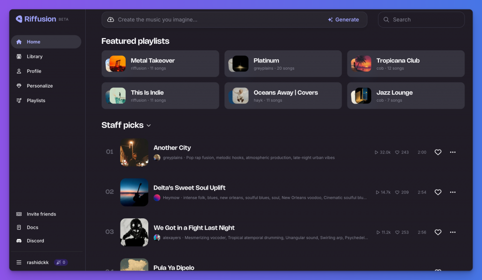This screenshot has width=482, height=280.
Task: Open the hamburger menu beside rashidckk
Action: 19,262
